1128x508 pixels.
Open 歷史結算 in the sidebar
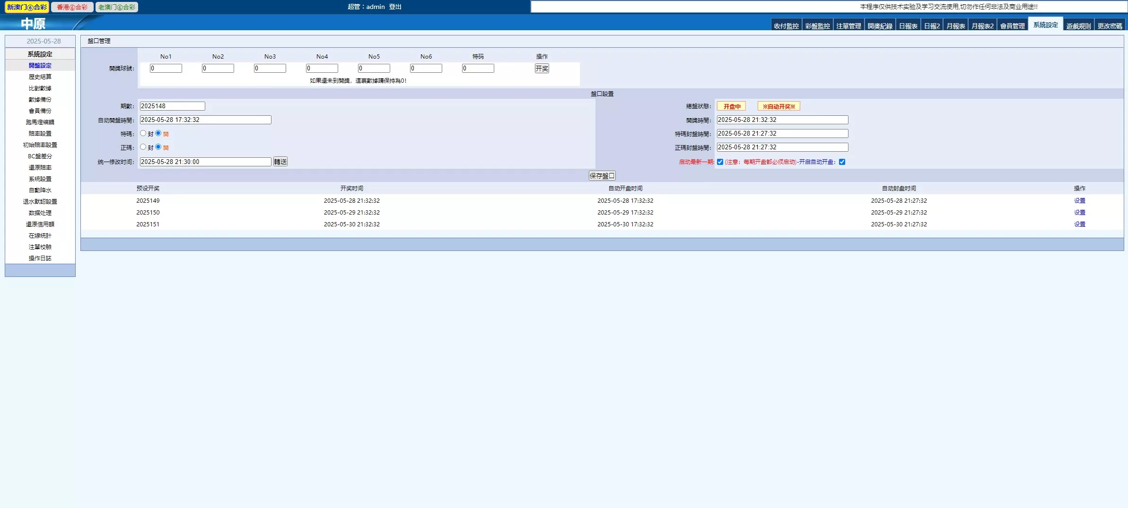pos(40,77)
